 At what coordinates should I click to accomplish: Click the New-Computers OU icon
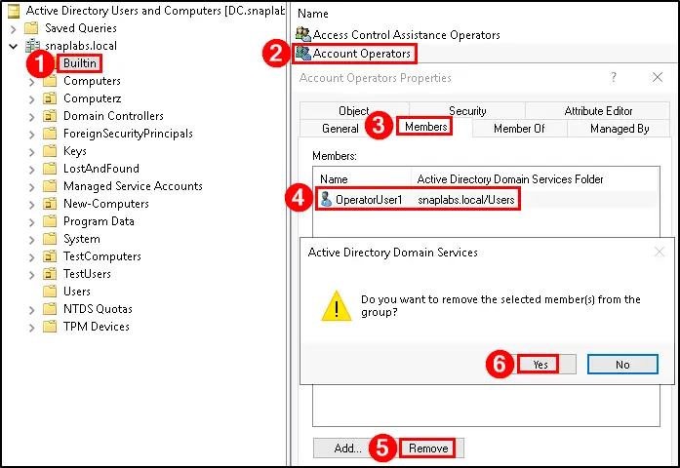click(x=50, y=204)
